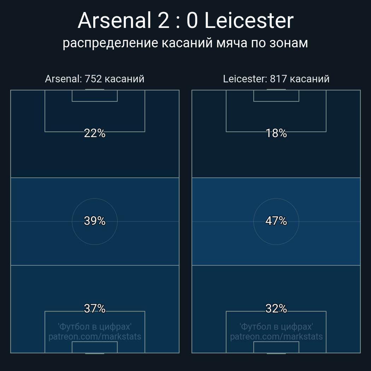Click the subtitle "распределение касаний мяча по зонам"
371x371 pixels.
pos(185,43)
